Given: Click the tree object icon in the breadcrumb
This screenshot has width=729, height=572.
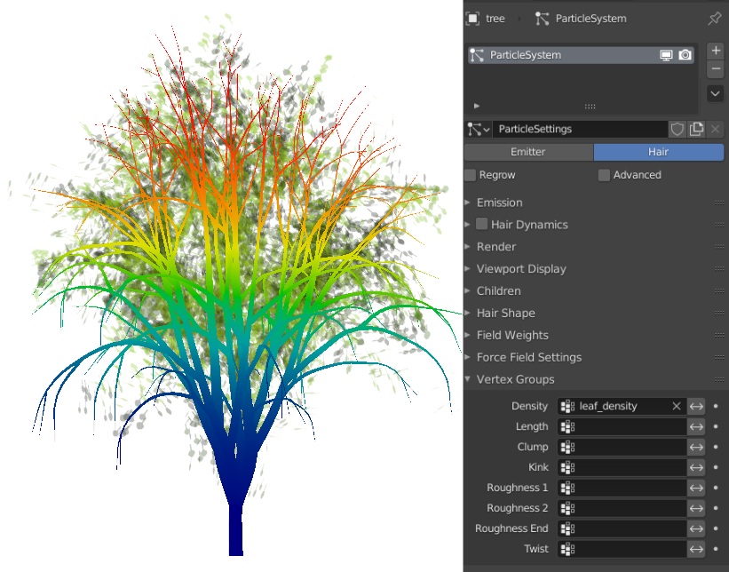Looking at the screenshot, I should (472, 19).
